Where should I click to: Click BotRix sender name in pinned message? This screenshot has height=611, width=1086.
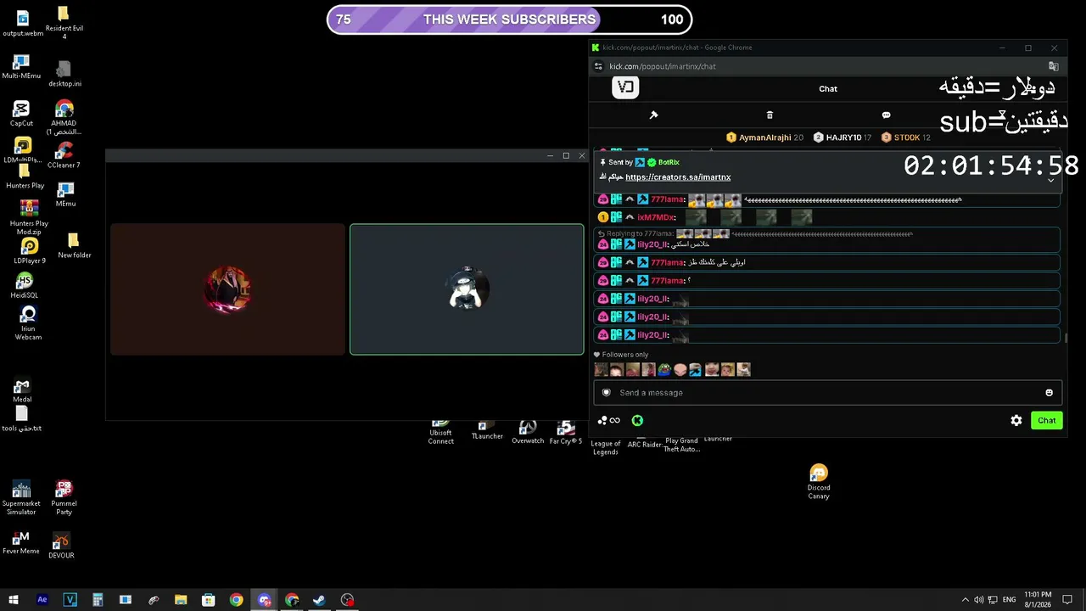click(669, 162)
